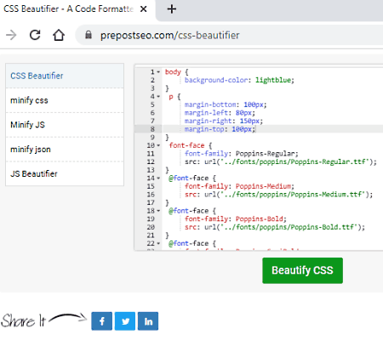Image resolution: width=383 pixels, height=340 pixels.
Task: Share the page on LinkedIn
Action: (x=148, y=321)
